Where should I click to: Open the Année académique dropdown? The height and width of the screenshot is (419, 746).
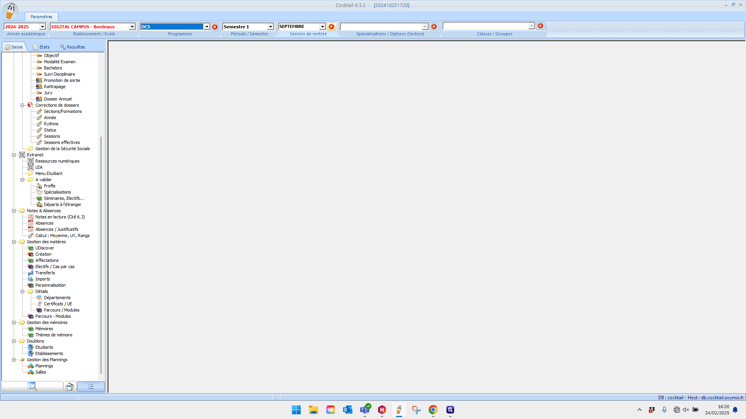tap(42, 27)
